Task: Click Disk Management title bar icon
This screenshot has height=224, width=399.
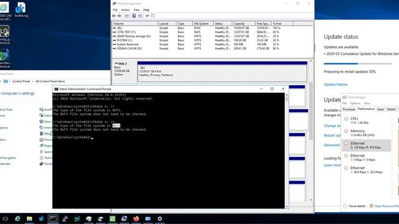Action: (x=115, y=4)
